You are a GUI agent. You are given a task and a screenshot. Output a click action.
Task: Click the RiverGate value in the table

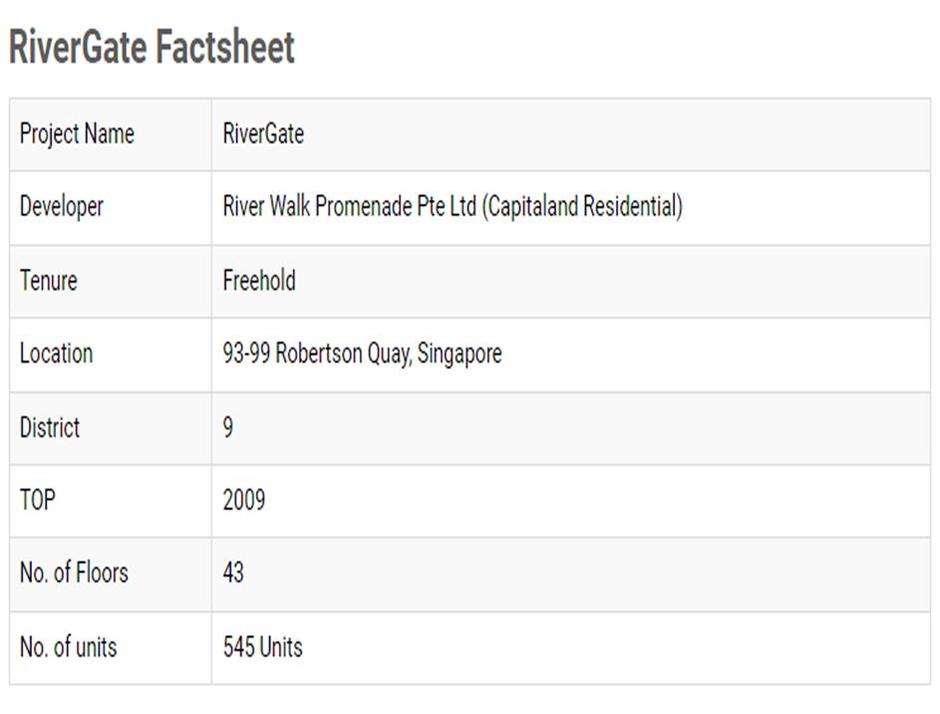click(263, 133)
